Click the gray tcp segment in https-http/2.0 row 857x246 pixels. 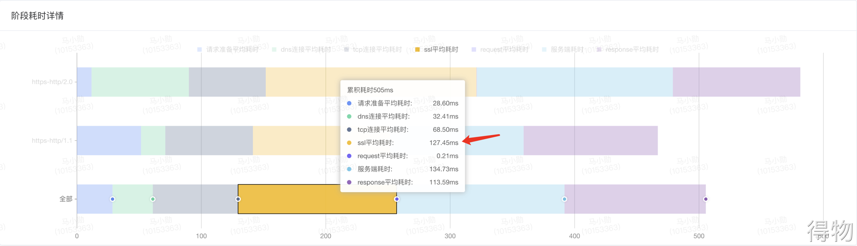(x=227, y=82)
